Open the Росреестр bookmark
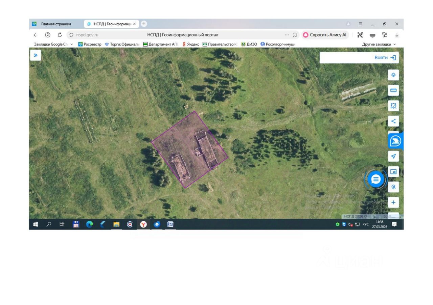This screenshot has width=433, height=305. pos(90,44)
